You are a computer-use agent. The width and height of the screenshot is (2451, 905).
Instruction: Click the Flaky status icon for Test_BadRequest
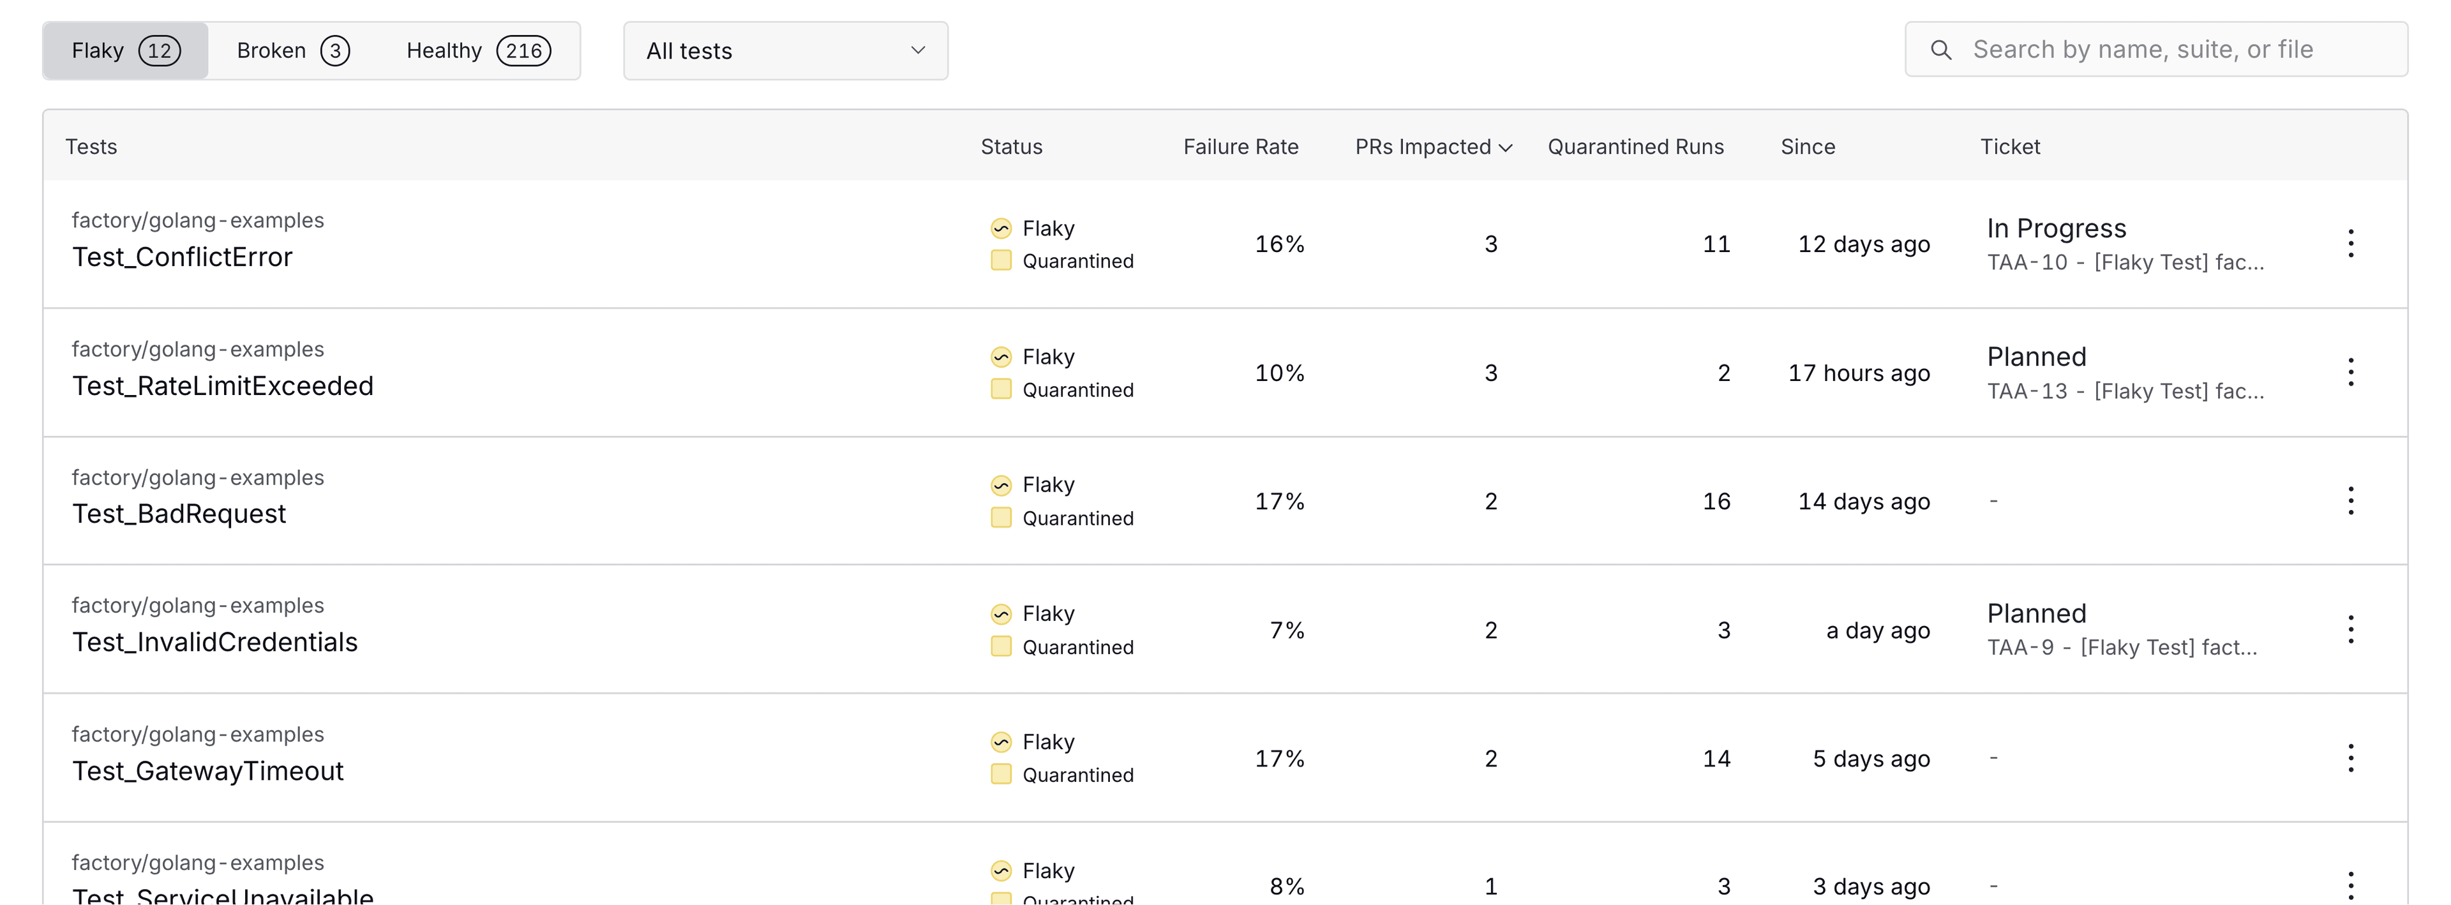tap(1001, 485)
